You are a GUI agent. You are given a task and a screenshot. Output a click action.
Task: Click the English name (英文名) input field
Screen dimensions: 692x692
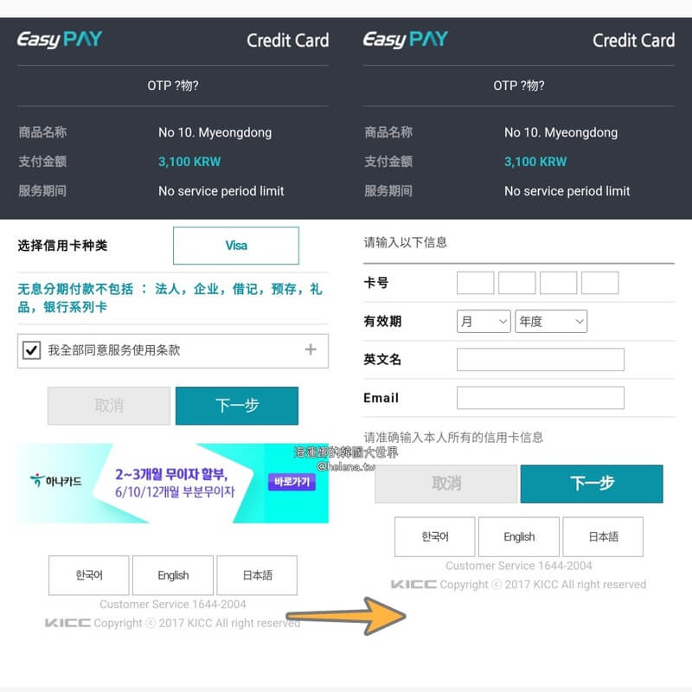point(541,359)
